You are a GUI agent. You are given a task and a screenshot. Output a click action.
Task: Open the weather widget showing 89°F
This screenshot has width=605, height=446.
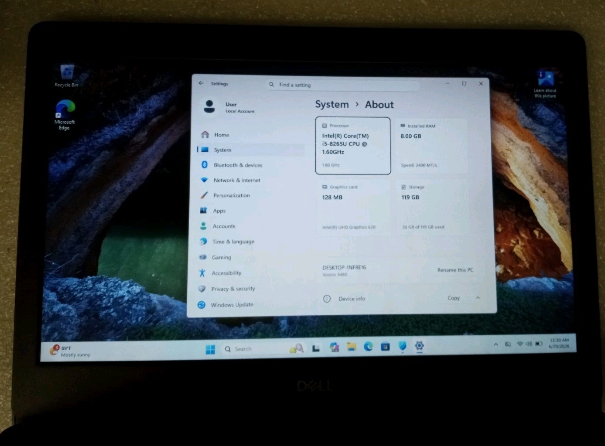coord(71,351)
